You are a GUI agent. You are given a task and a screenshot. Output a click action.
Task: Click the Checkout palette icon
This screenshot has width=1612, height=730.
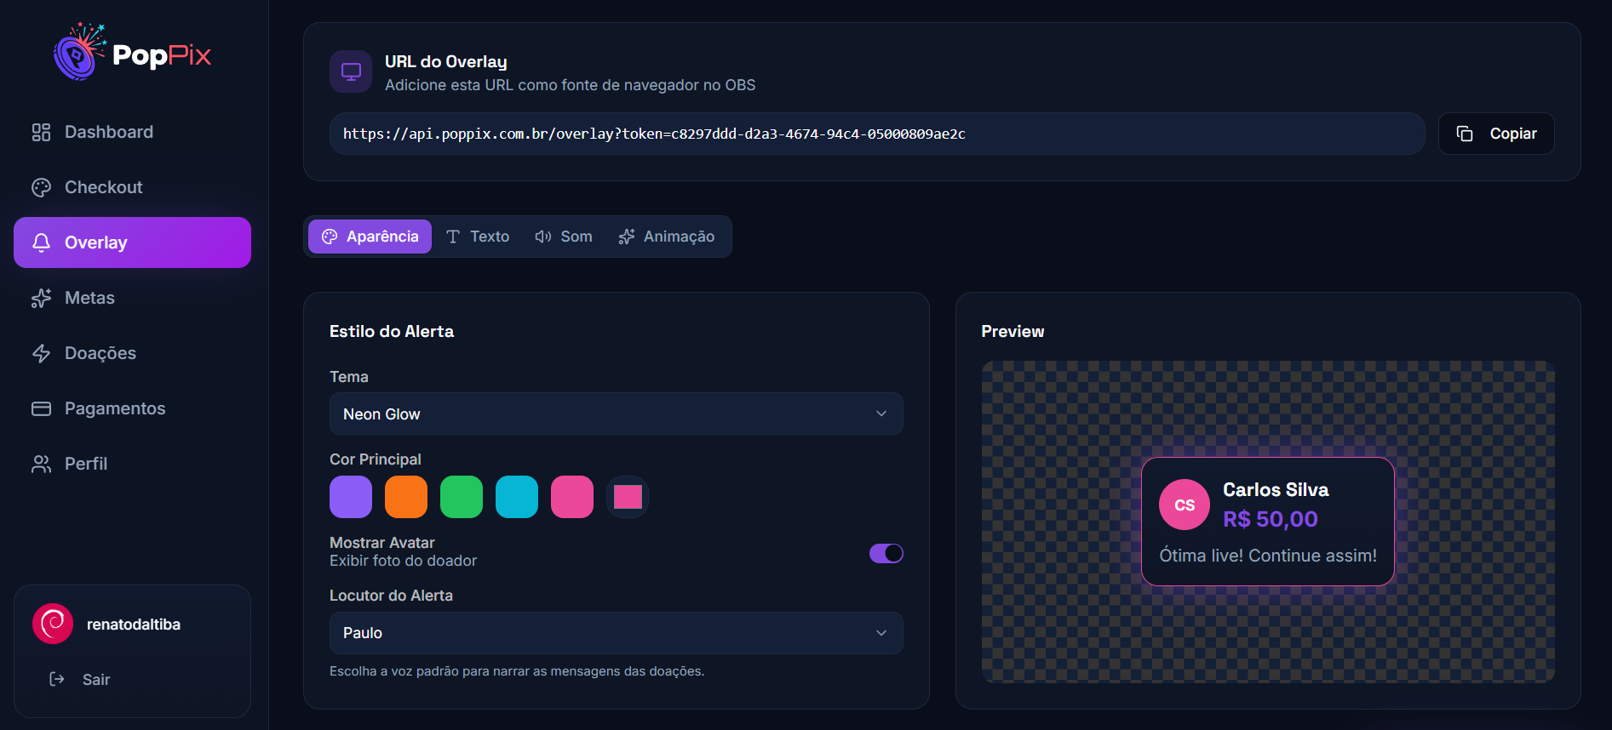tap(41, 187)
